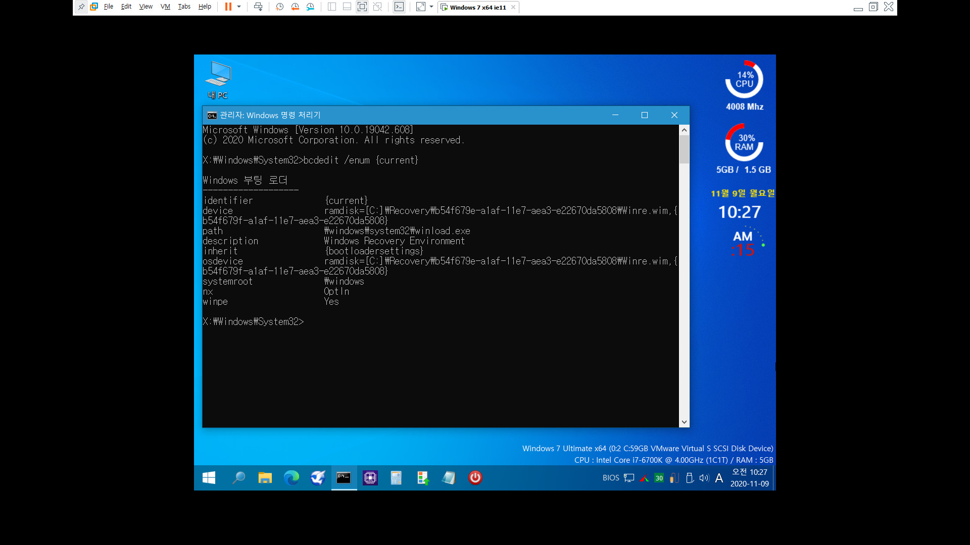Screen dimensions: 970x545
Task: Switch to the command prompt taskbar button
Action: pos(344,478)
